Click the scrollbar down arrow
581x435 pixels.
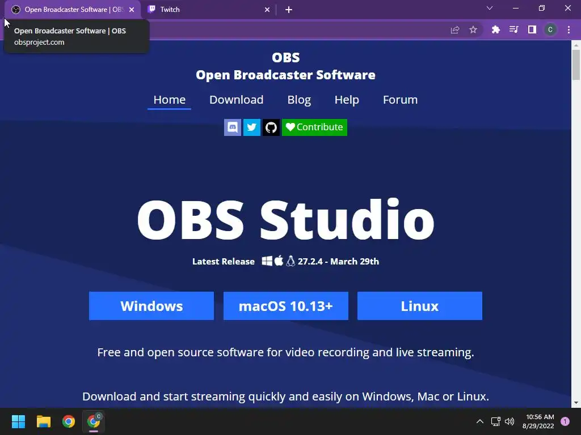point(576,403)
